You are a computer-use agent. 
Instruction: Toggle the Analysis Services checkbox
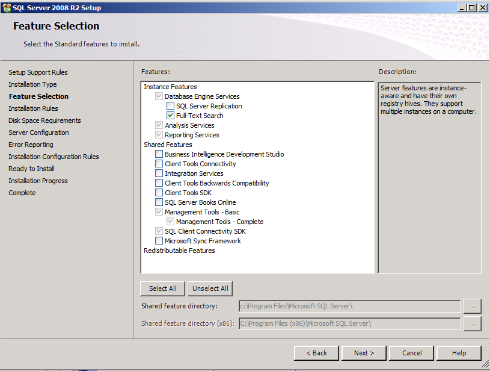[159, 125]
